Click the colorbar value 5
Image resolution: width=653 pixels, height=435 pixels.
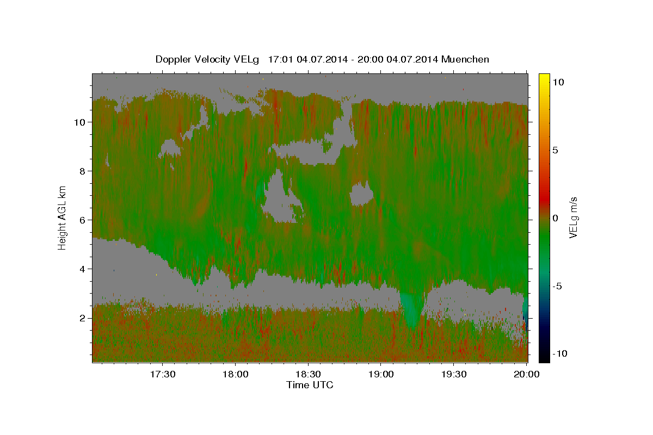557,150
